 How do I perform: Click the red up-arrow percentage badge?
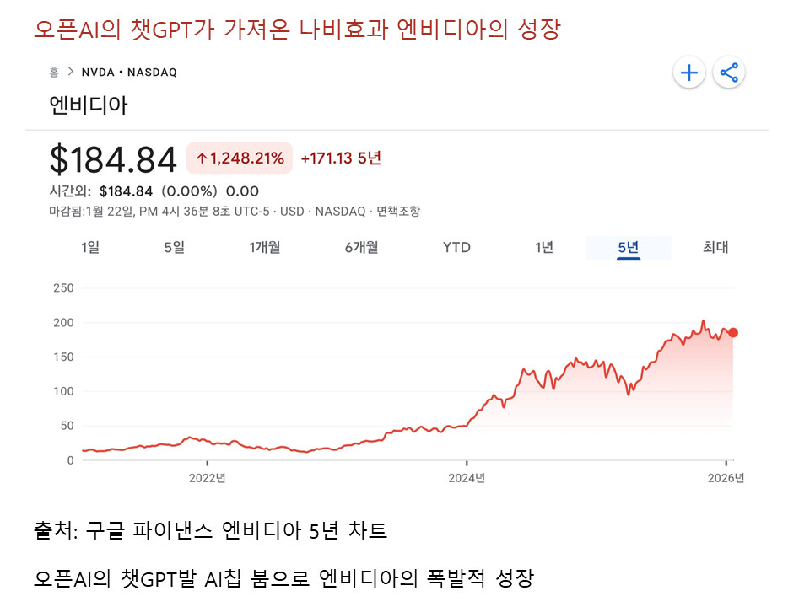point(240,158)
